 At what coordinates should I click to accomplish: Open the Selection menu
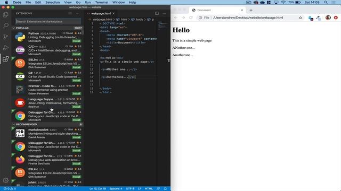point(52,2)
